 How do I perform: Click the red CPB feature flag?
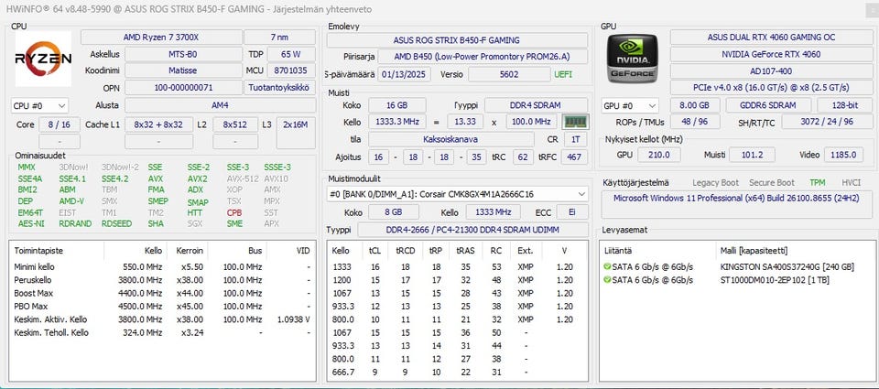[x=234, y=213]
